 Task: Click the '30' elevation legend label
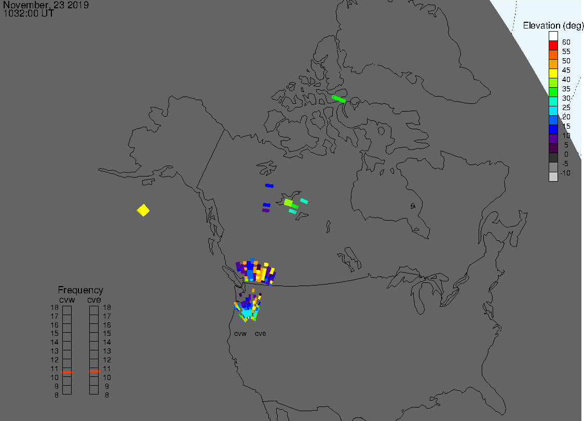point(566,98)
